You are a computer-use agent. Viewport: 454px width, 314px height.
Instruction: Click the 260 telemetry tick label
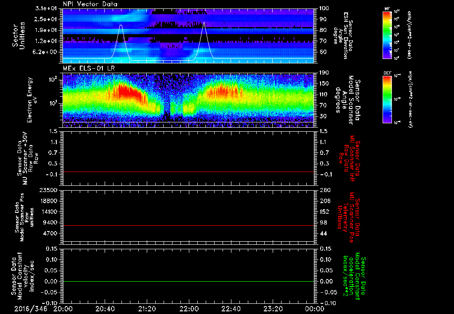[325, 190]
